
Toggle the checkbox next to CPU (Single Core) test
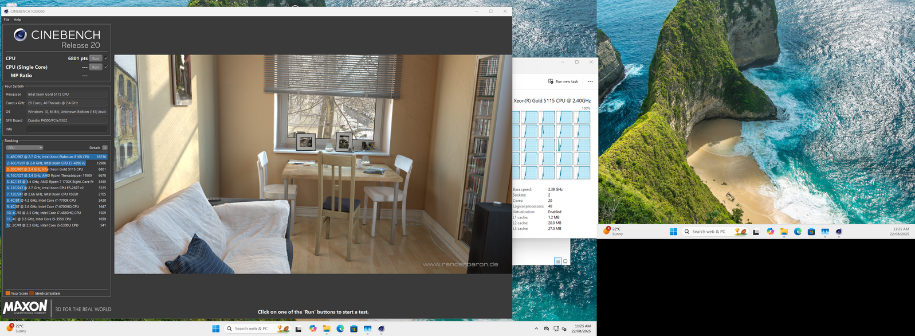(106, 67)
